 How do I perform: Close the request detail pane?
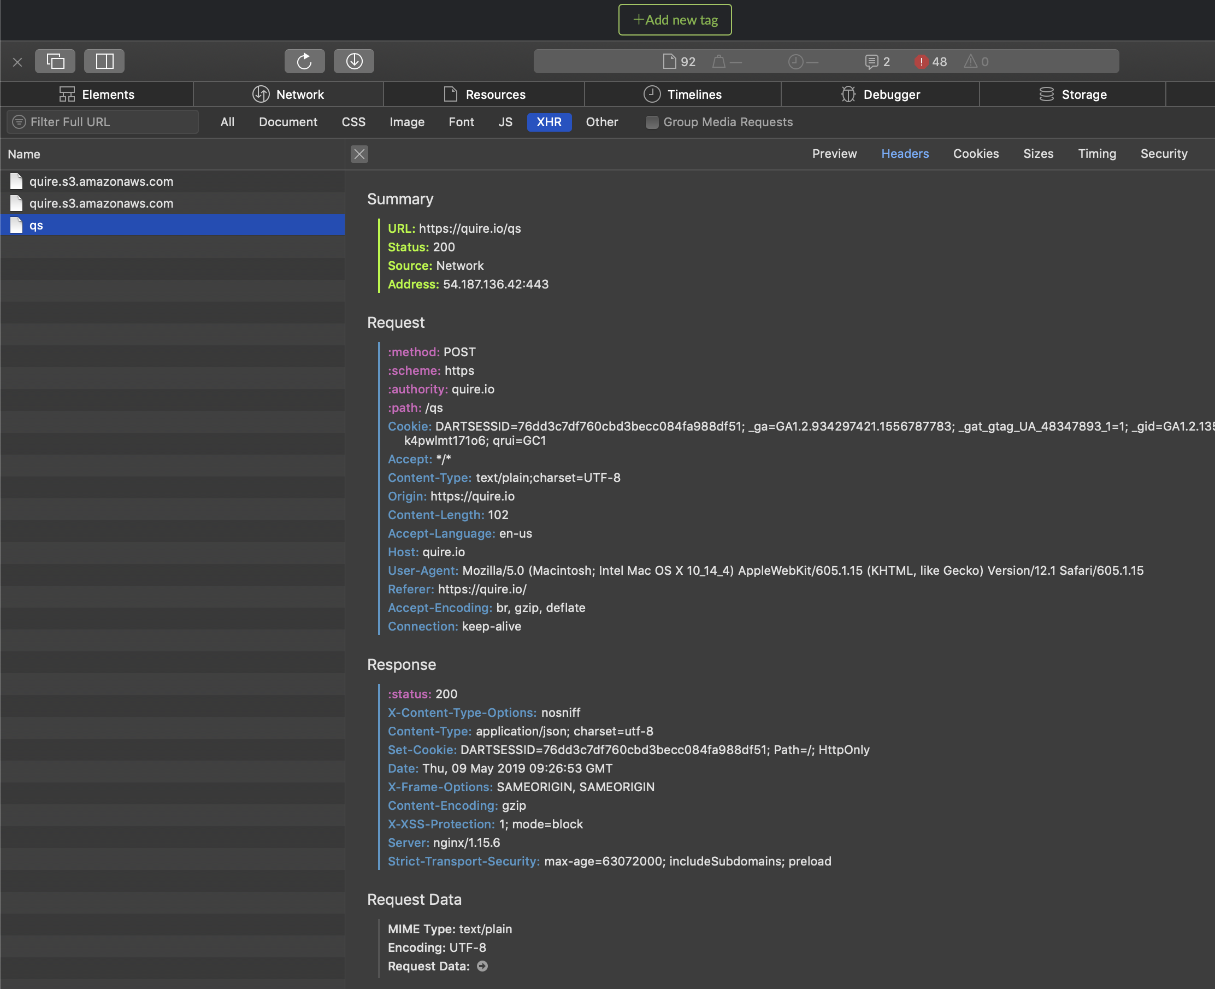point(359,154)
